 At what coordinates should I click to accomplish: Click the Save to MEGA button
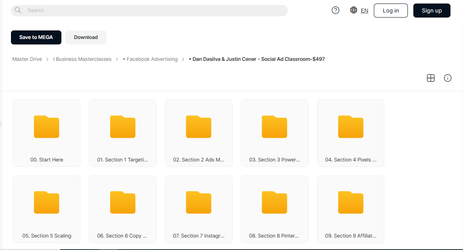(36, 37)
